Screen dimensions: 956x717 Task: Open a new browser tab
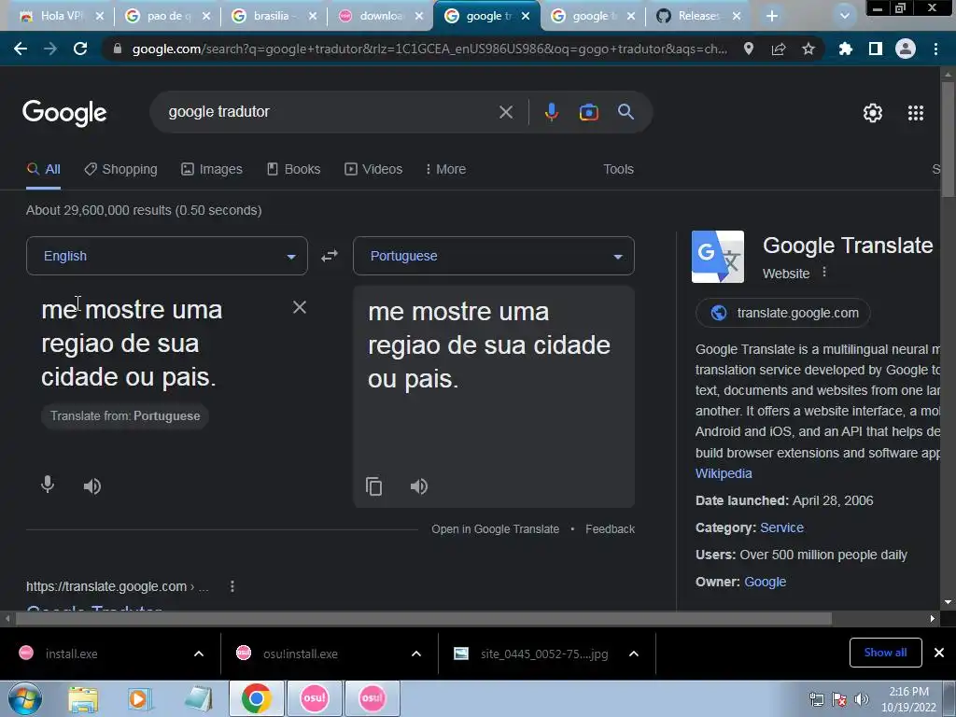[x=772, y=16]
